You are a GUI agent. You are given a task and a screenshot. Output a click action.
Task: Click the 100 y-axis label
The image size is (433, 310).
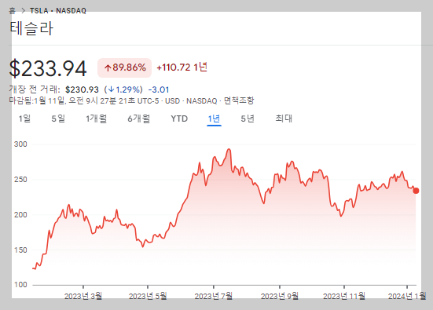click(20, 285)
